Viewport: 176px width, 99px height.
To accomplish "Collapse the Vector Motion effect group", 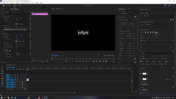I will coord(2,16).
